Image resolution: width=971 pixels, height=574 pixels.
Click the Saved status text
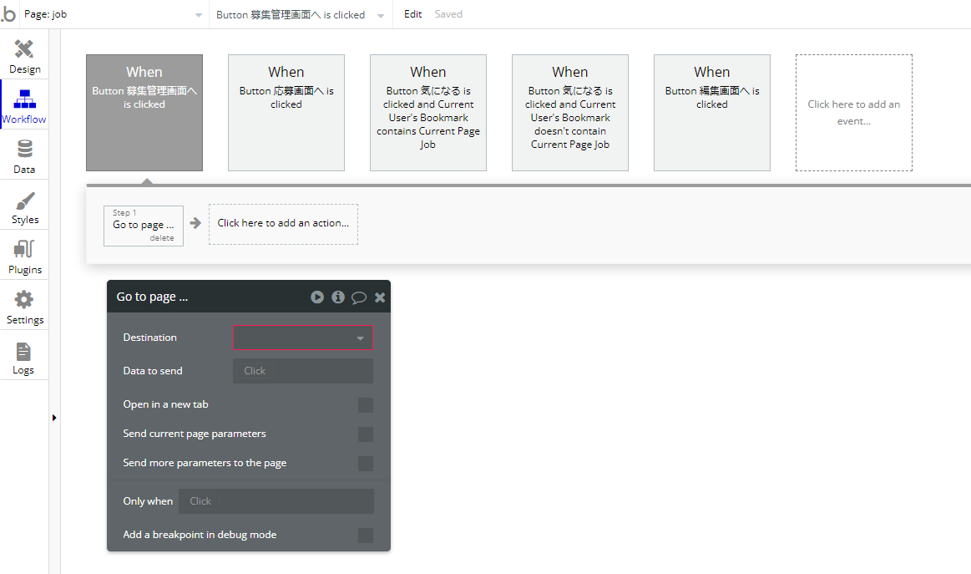coord(448,13)
